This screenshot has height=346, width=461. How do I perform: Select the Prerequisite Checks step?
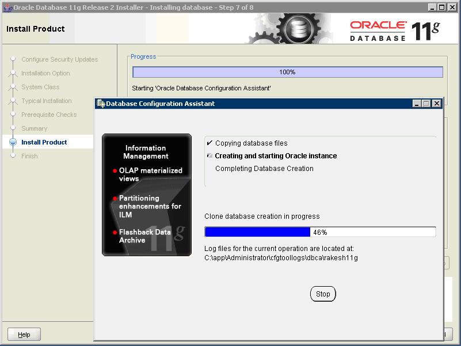pyautogui.click(x=49, y=115)
